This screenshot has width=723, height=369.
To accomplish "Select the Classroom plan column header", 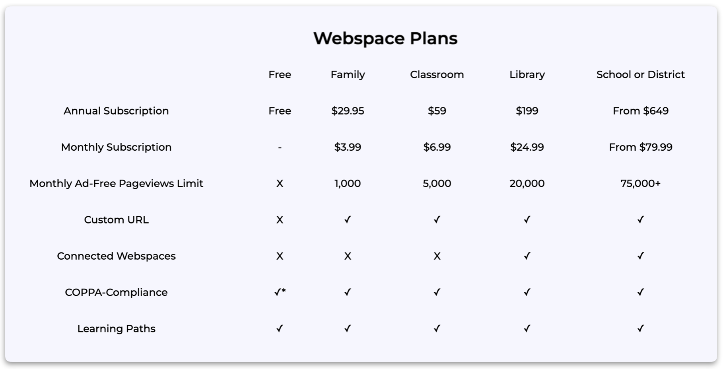I will click(x=437, y=74).
